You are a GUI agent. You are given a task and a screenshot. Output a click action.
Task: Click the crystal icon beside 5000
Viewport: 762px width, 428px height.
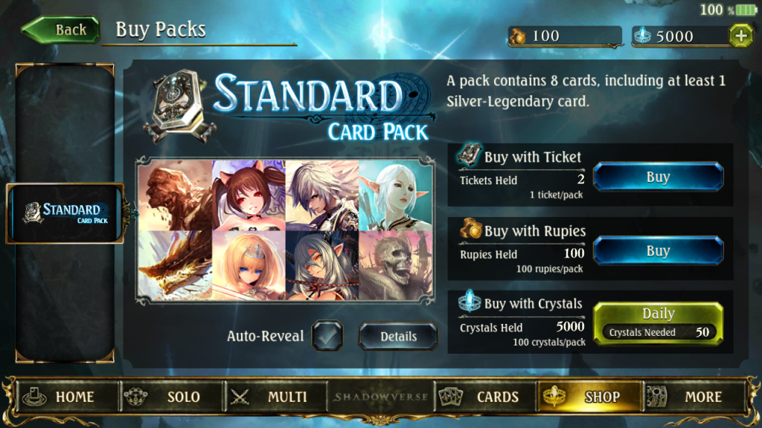click(642, 36)
